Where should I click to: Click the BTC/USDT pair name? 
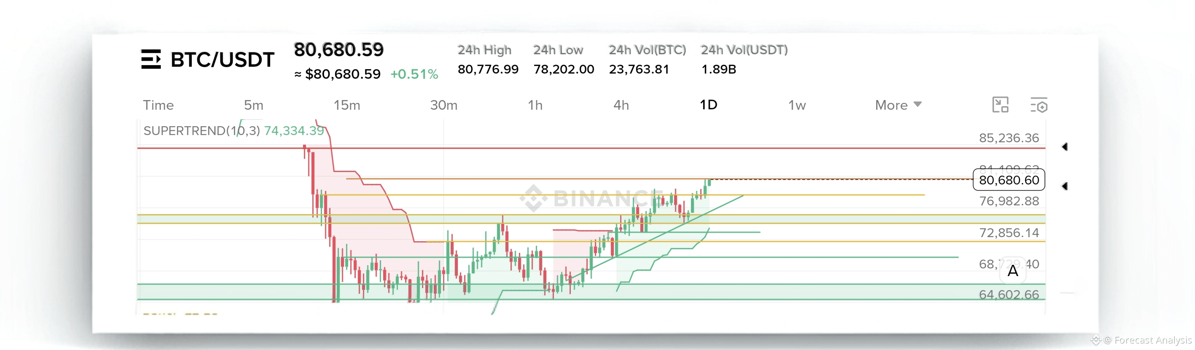click(x=223, y=60)
